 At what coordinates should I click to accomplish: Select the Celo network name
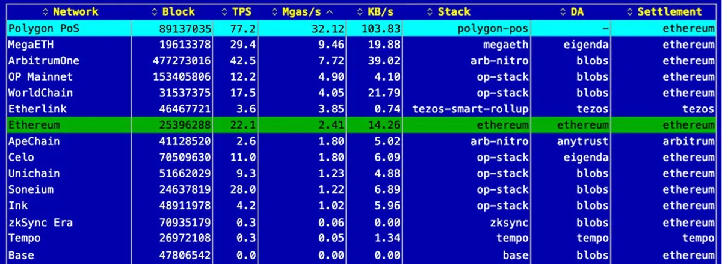(x=21, y=157)
